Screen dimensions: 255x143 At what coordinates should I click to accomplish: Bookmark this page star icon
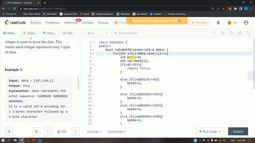click(224, 9)
